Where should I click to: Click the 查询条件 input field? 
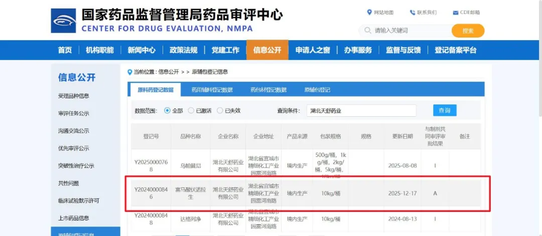coord(361,111)
